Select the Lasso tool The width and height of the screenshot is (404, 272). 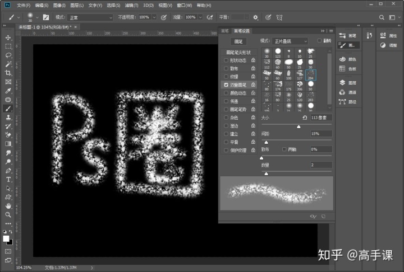(8, 55)
